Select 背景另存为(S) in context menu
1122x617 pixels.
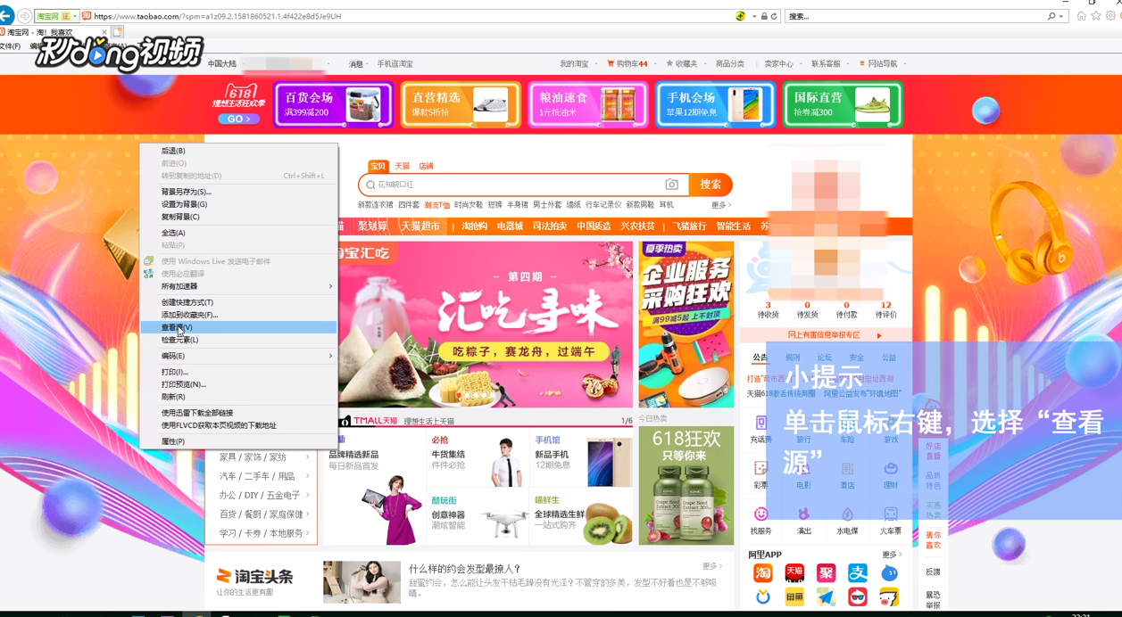tap(238, 192)
